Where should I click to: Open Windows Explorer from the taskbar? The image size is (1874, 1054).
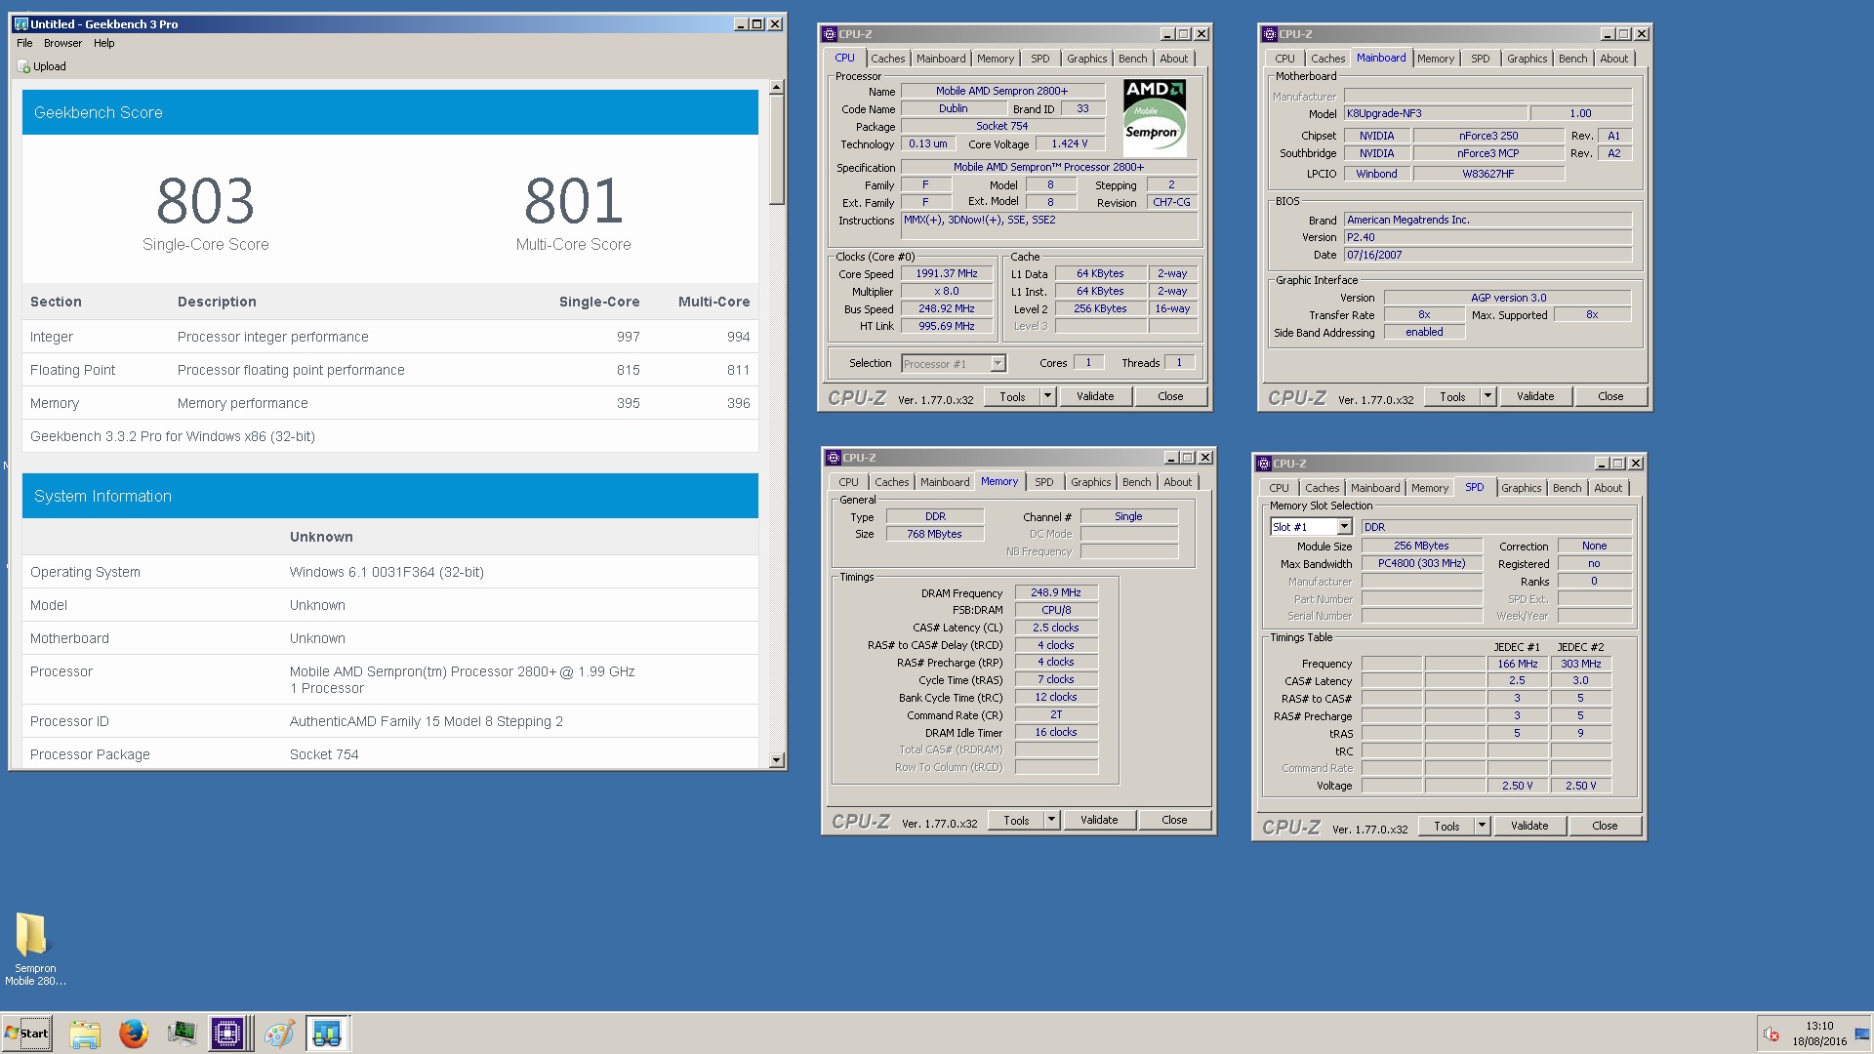[x=85, y=1034]
